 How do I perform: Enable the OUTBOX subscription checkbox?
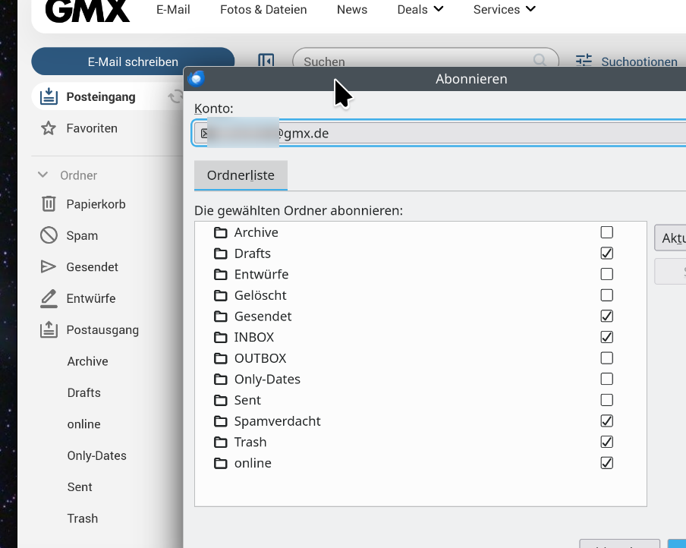[x=607, y=358]
